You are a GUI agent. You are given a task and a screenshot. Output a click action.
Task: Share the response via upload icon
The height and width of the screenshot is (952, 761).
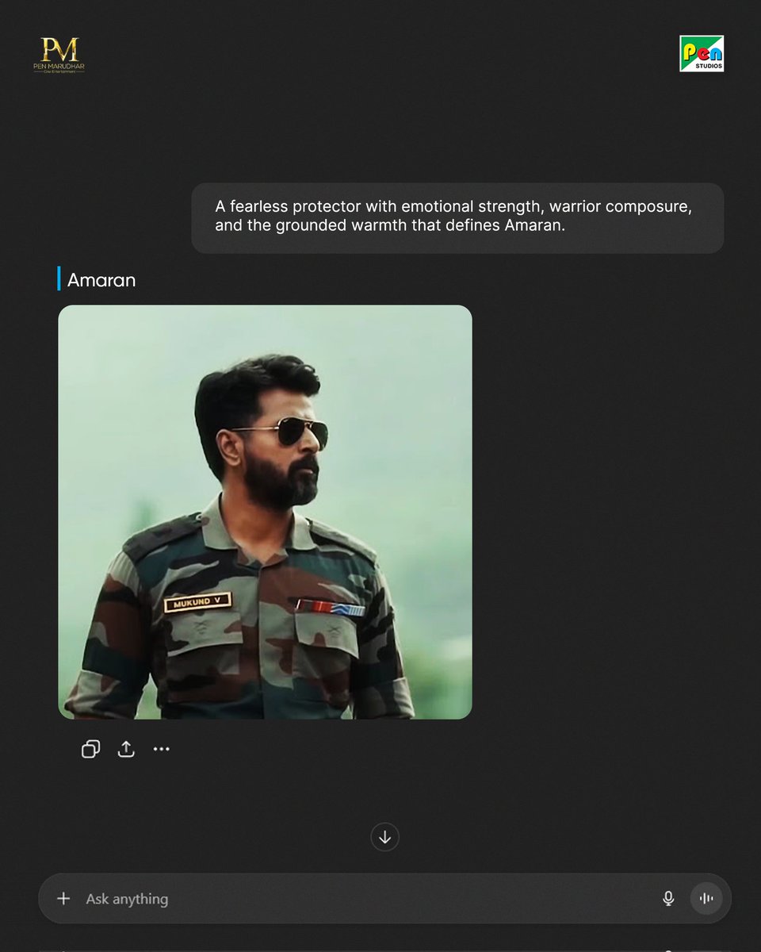pos(126,749)
